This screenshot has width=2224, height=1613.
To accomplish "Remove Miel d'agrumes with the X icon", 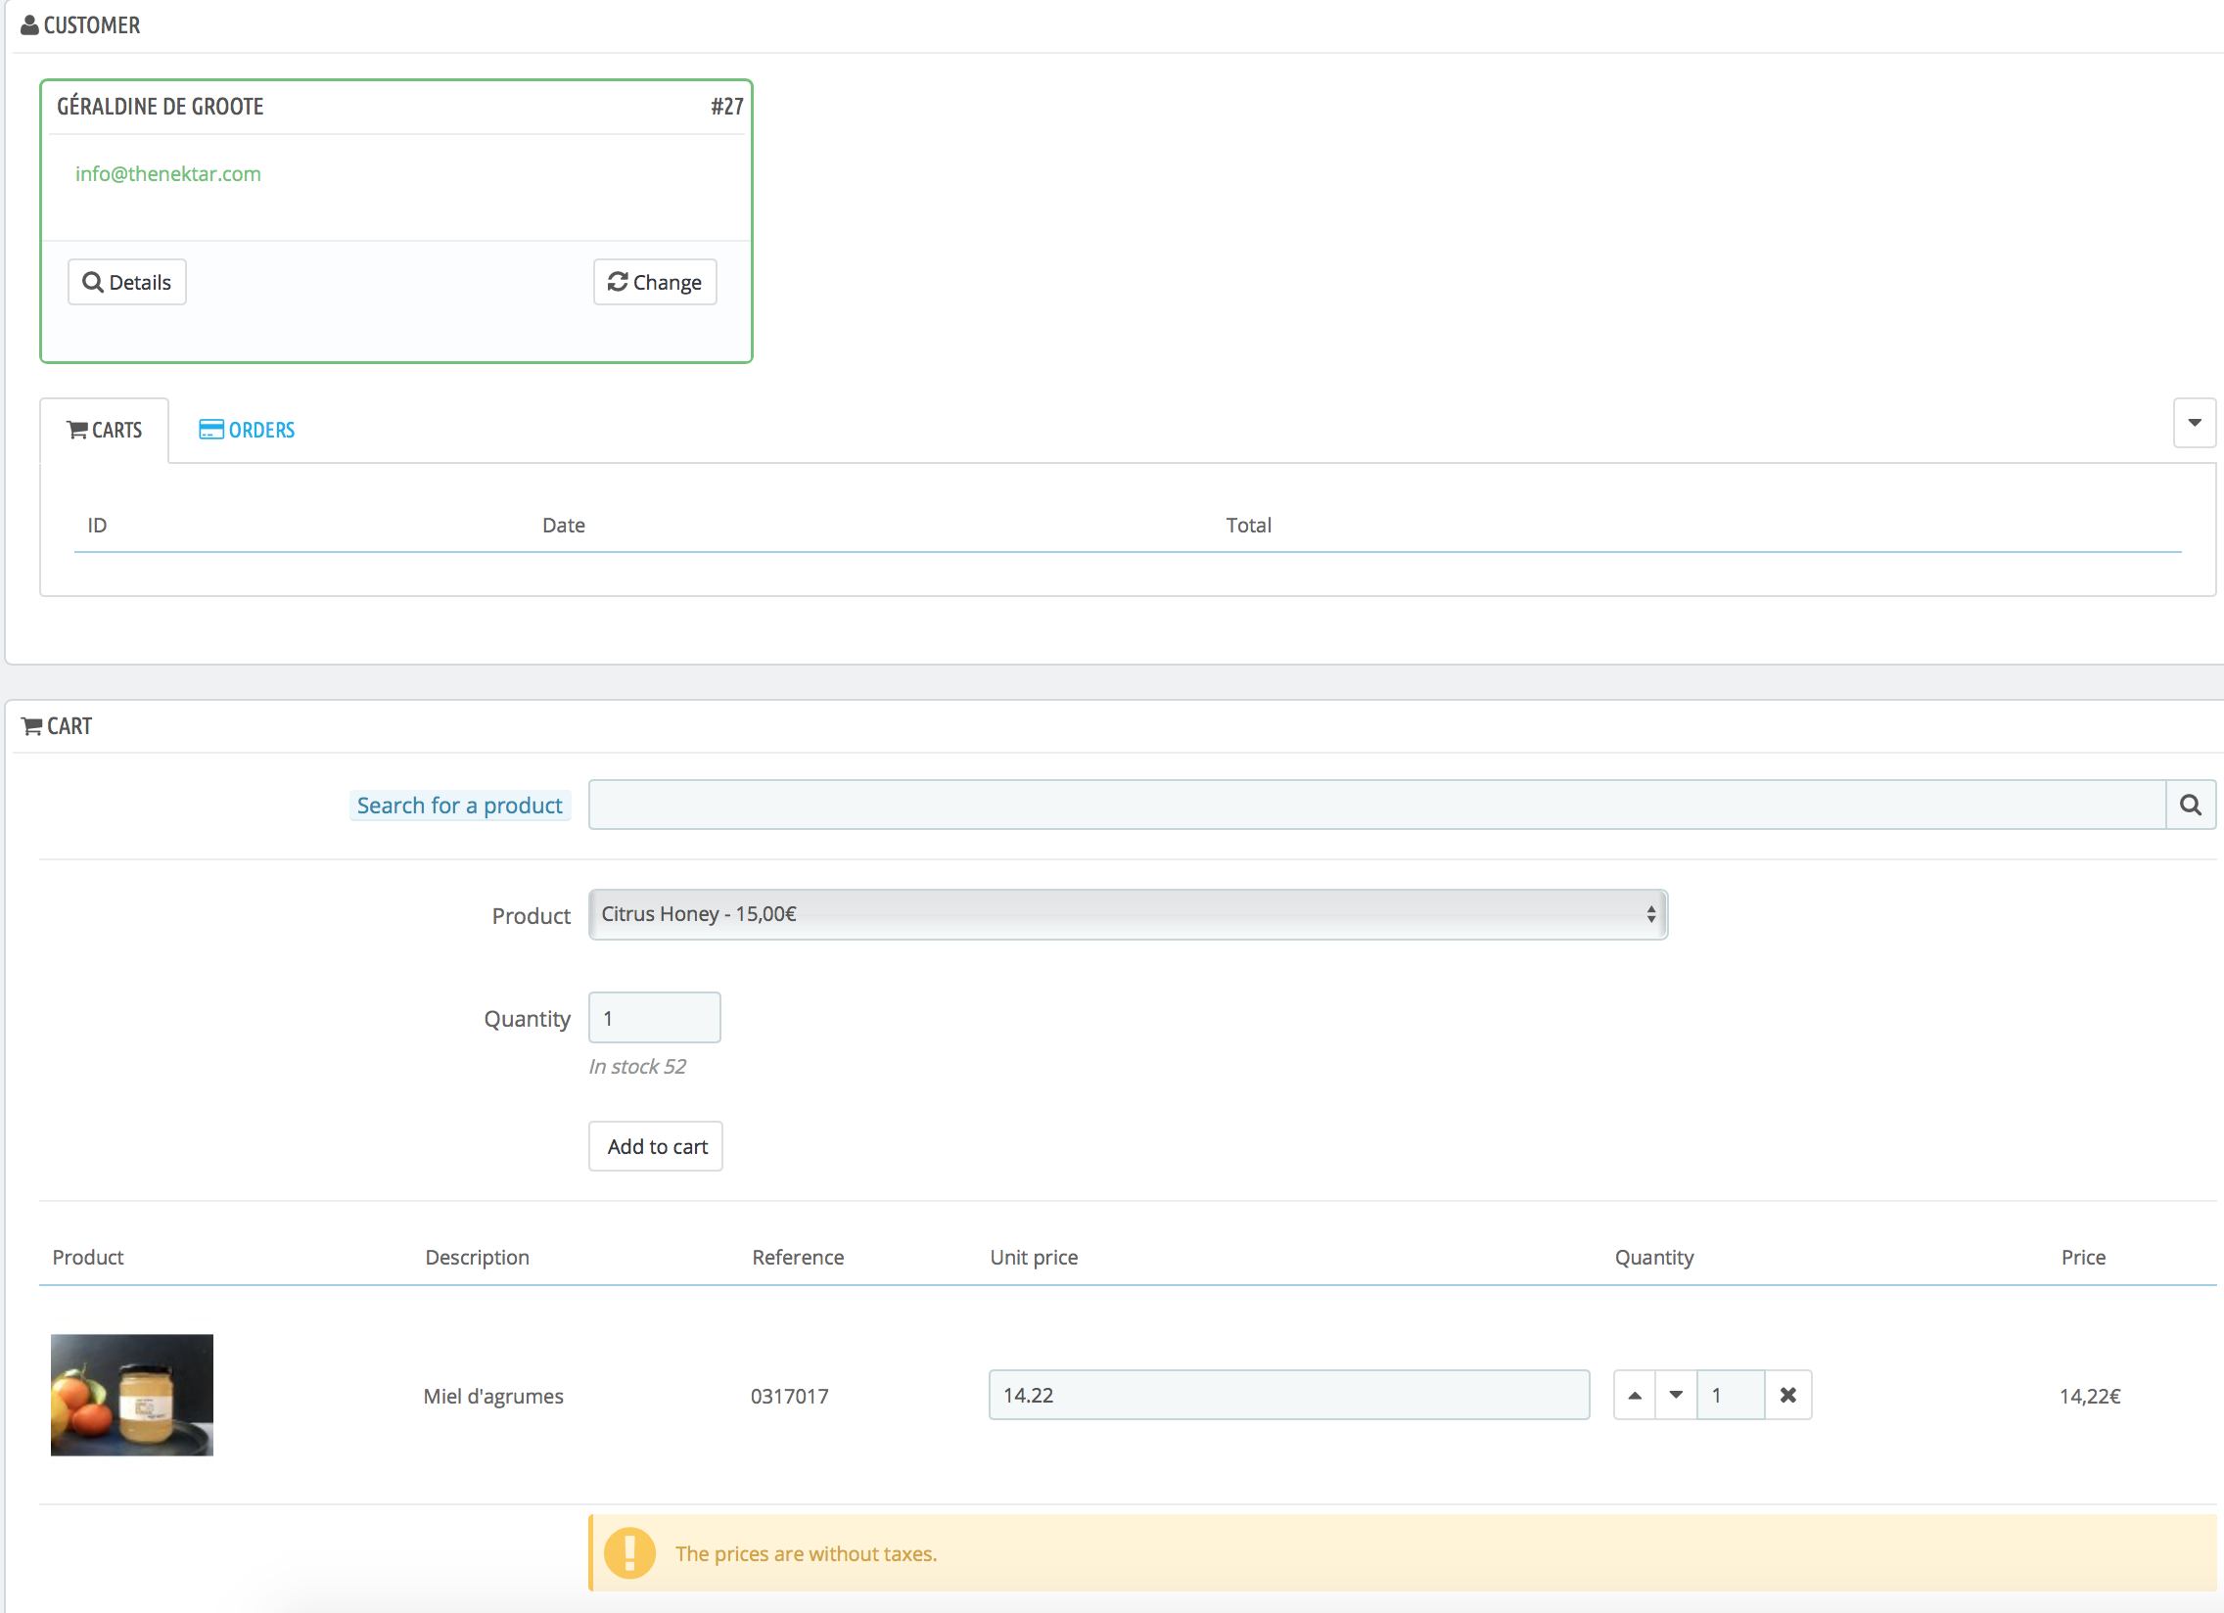I will (x=1787, y=1395).
